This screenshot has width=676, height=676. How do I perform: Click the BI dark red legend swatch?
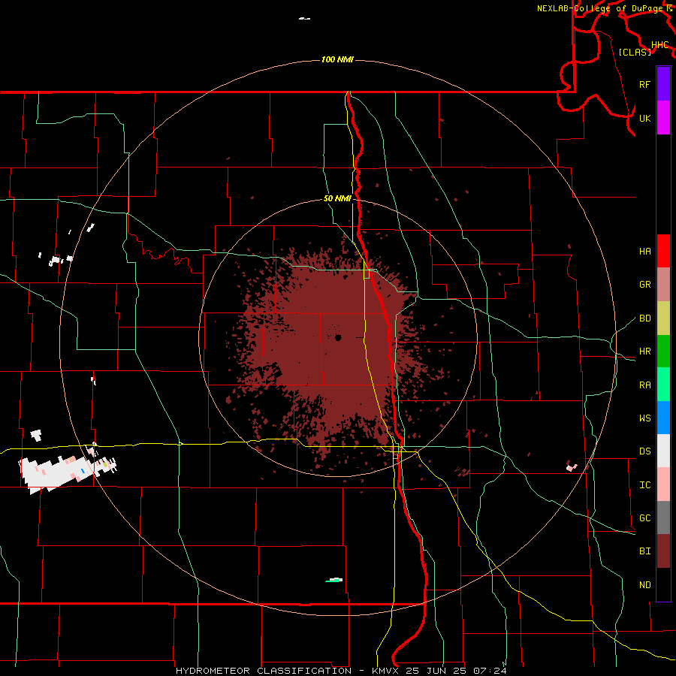[663, 551]
